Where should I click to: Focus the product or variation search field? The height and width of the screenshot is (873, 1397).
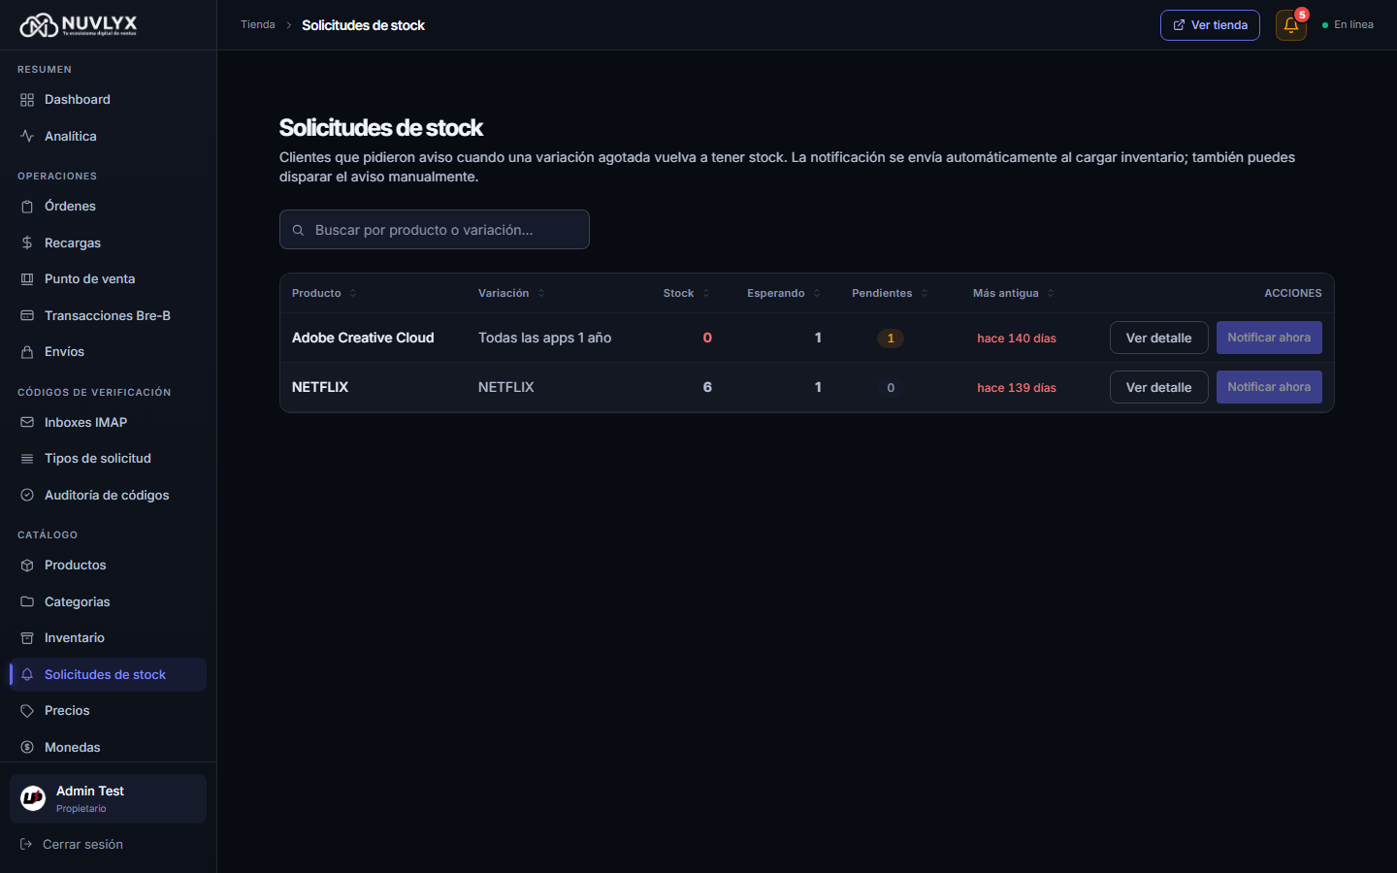point(435,230)
